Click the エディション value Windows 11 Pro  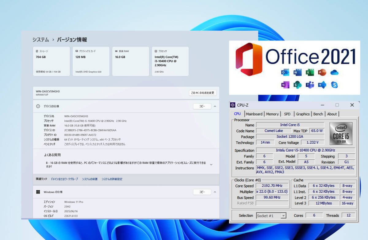74,202
